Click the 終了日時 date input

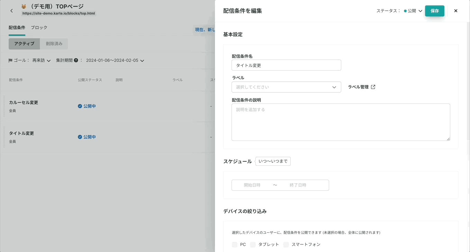pos(298,185)
